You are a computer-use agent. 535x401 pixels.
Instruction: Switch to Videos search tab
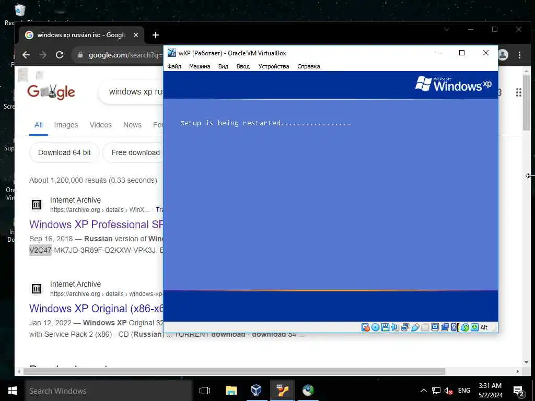pyautogui.click(x=101, y=125)
